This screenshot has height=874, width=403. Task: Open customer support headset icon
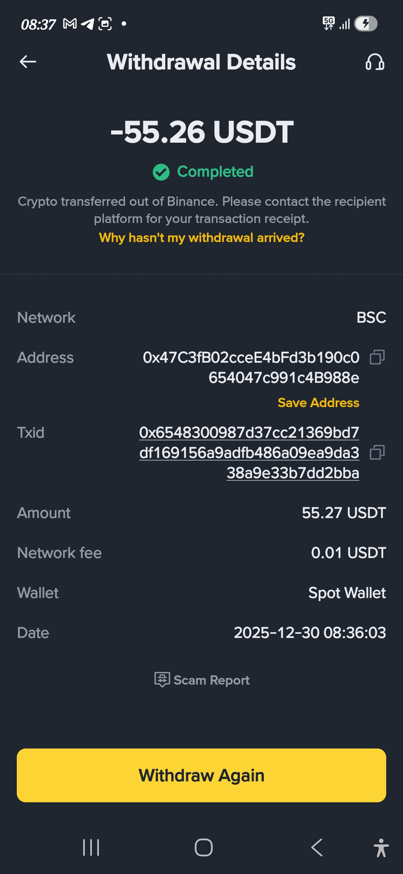point(375,62)
